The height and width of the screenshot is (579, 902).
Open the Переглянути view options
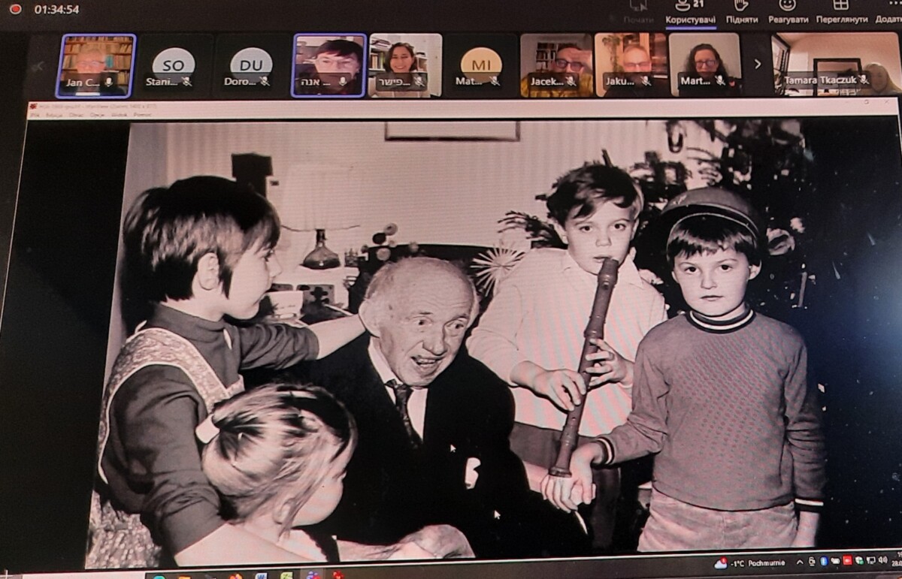point(842,11)
